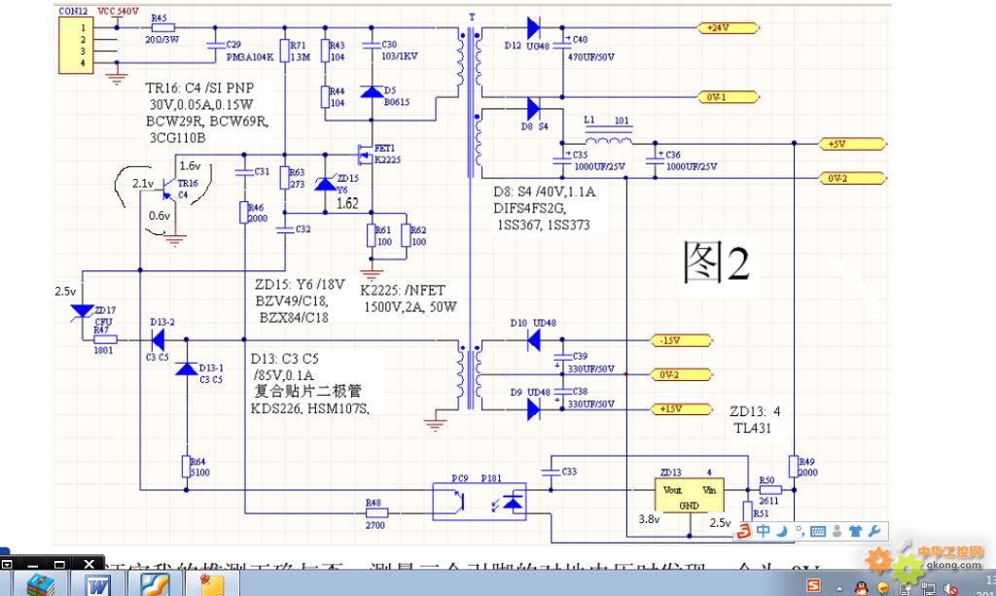996x596 pixels.
Task: Open the IME wrench tools menu
Action: click(874, 531)
